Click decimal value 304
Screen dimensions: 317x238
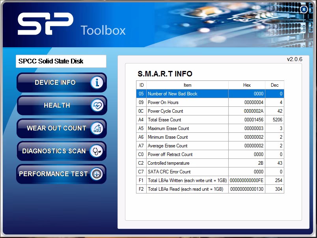(x=279, y=189)
